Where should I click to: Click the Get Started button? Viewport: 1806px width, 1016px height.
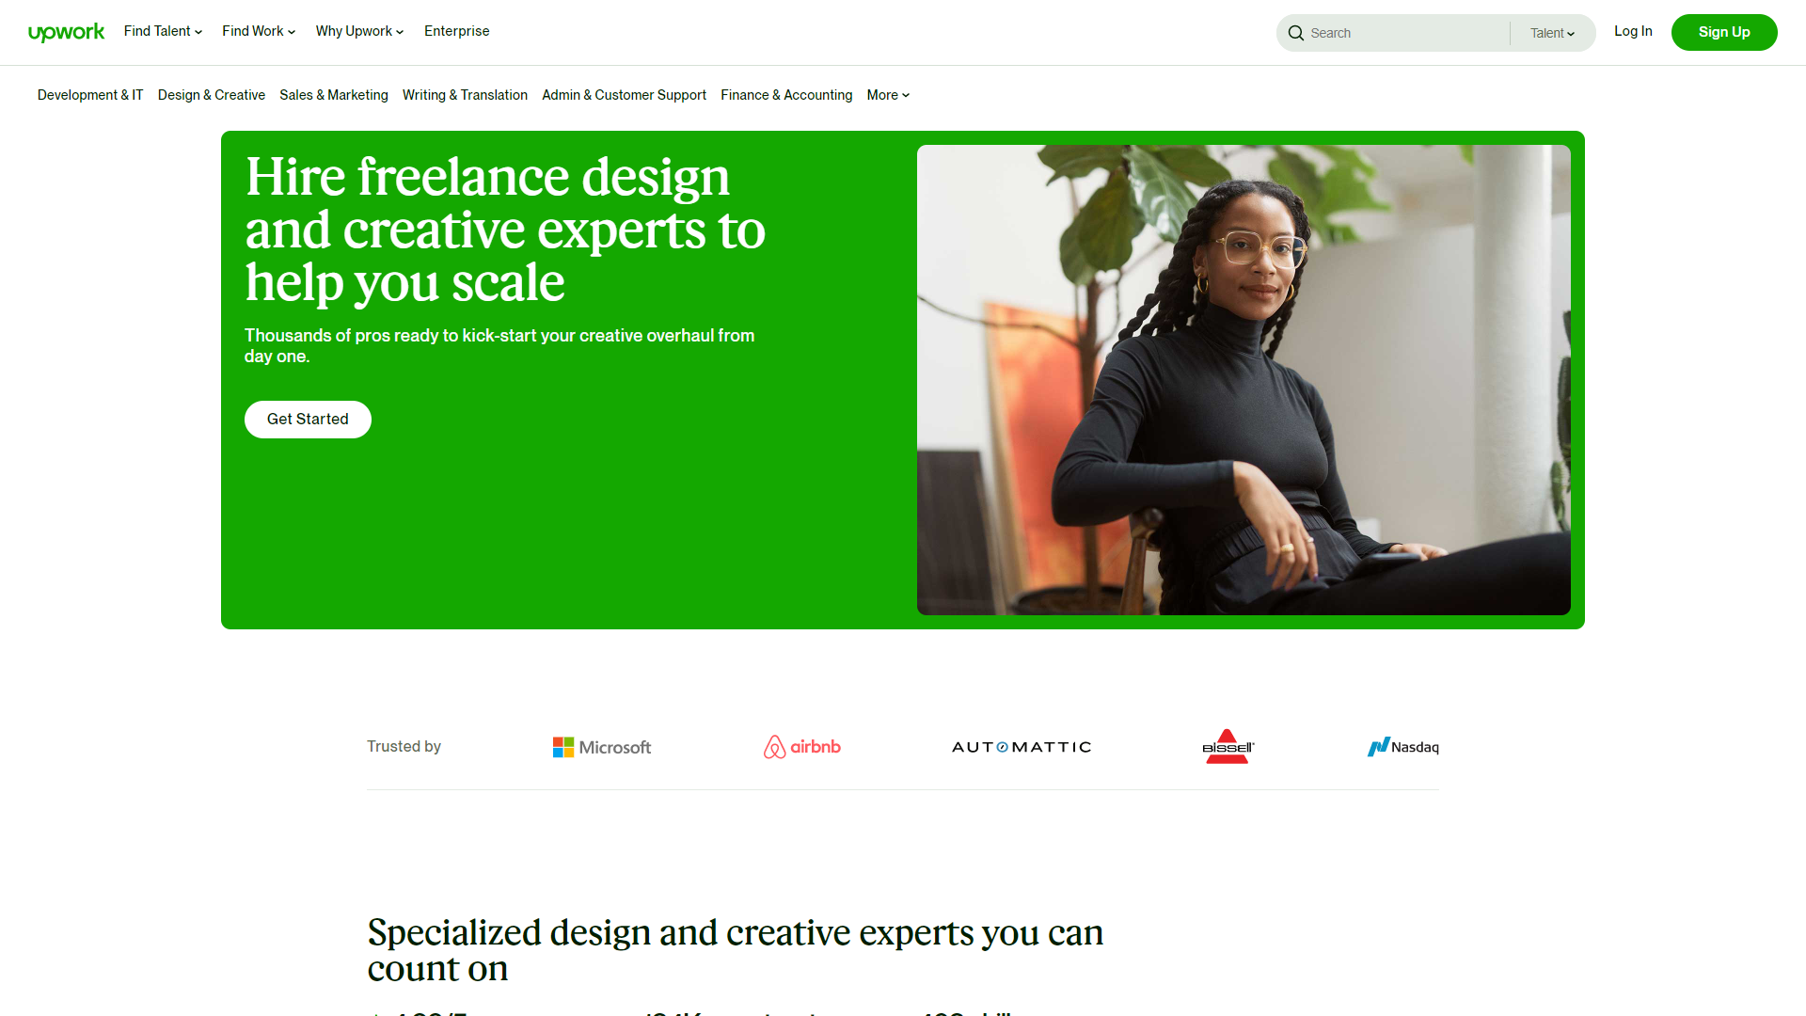pyautogui.click(x=309, y=418)
